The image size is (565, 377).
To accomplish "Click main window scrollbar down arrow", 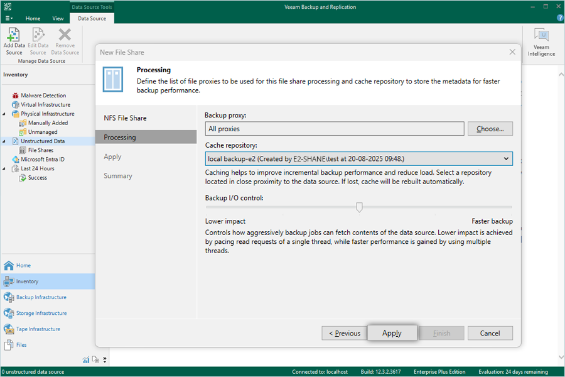I will pos(561,357).
